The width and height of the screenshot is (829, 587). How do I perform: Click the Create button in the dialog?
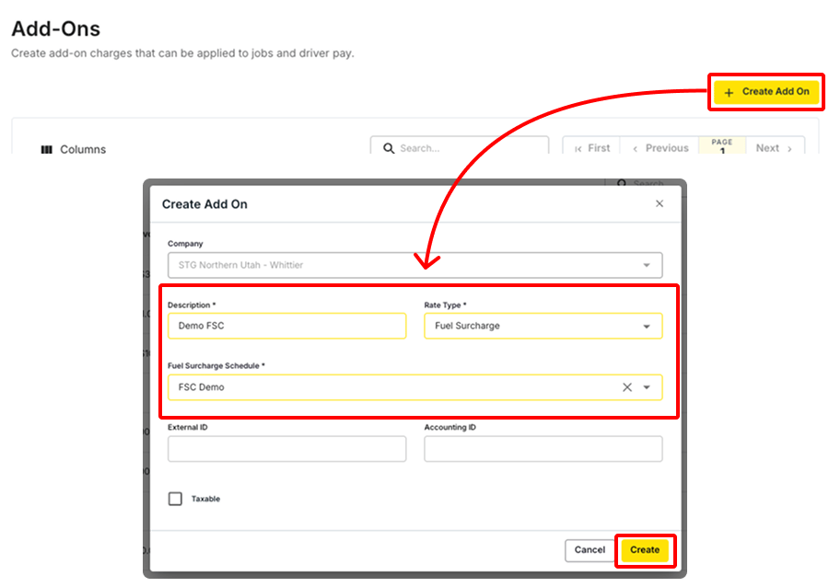point(645,550)
